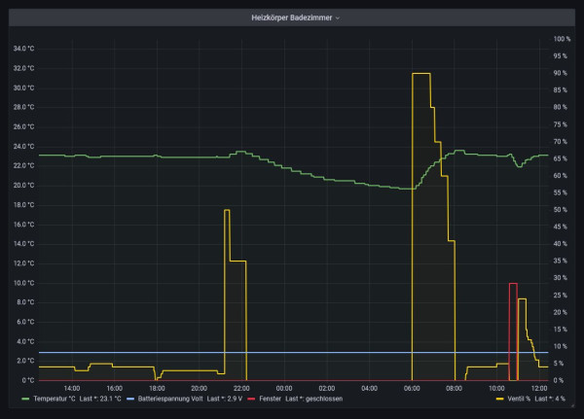Click the blue Batteriespannung legend color marker
This screenshot has height=419, width=584.
(x=131, y=399)
